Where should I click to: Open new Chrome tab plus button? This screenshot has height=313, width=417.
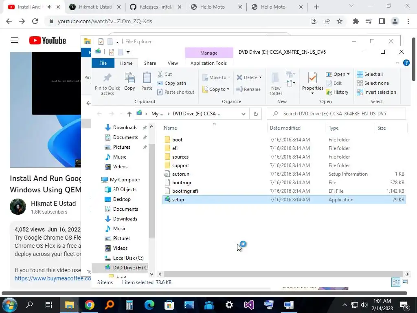coord(316,7)
